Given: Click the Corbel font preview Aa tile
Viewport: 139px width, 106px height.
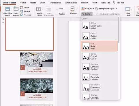Looking at the screenshot, I should [86, 57].
